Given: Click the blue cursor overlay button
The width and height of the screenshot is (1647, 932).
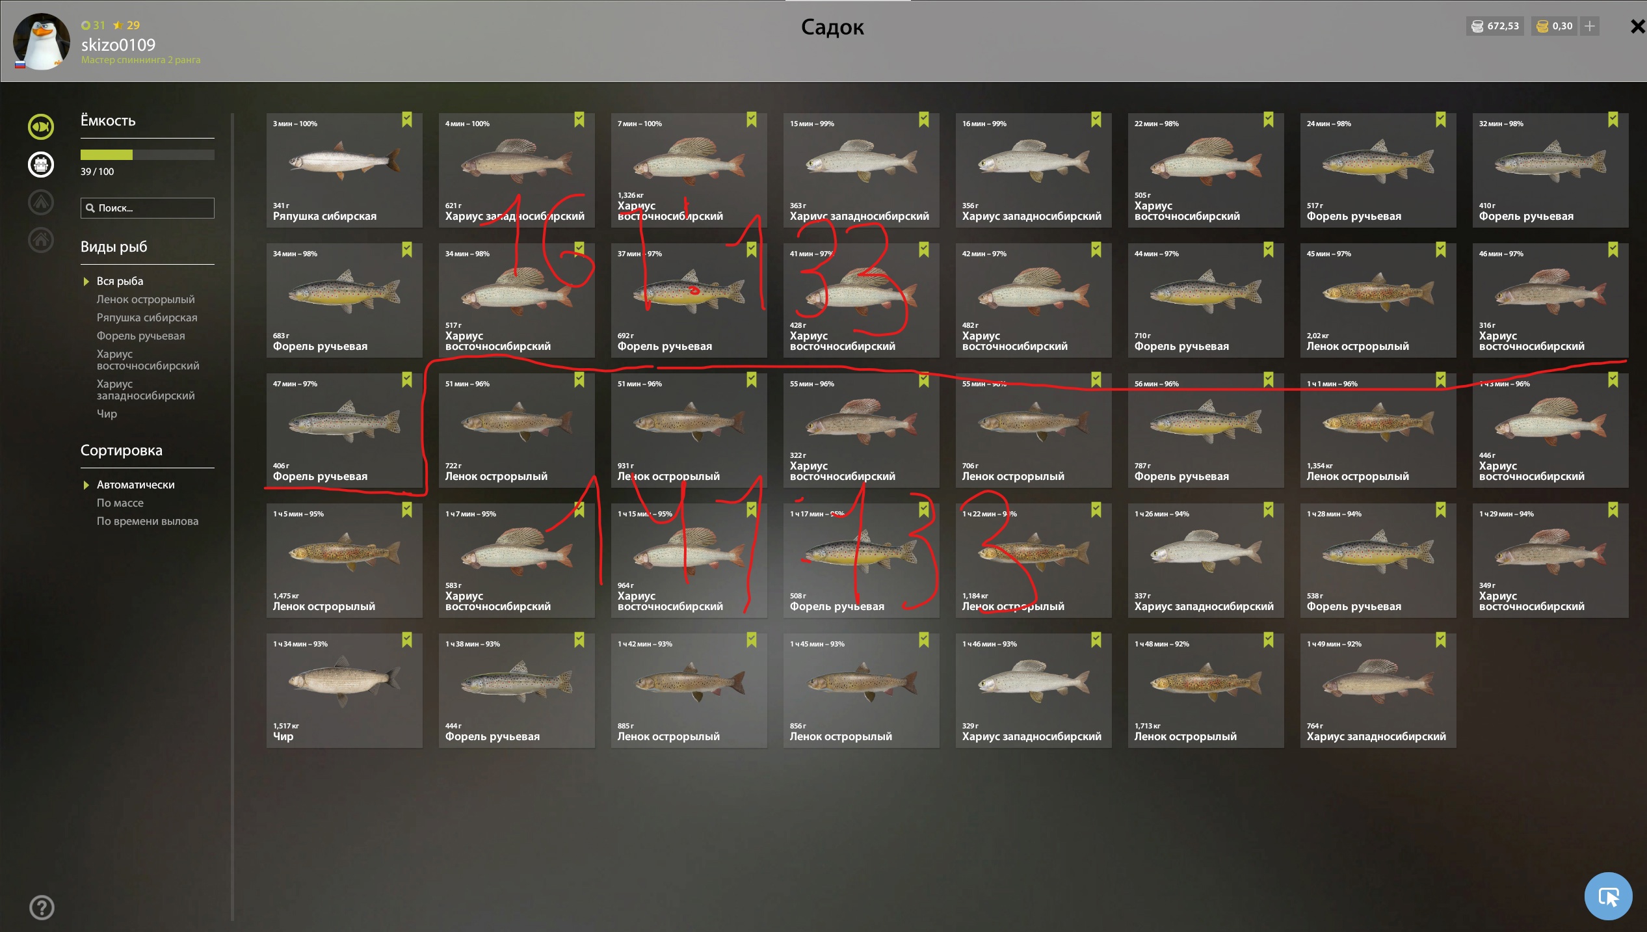Looking at the screenshot, I should pos(1608,896).
